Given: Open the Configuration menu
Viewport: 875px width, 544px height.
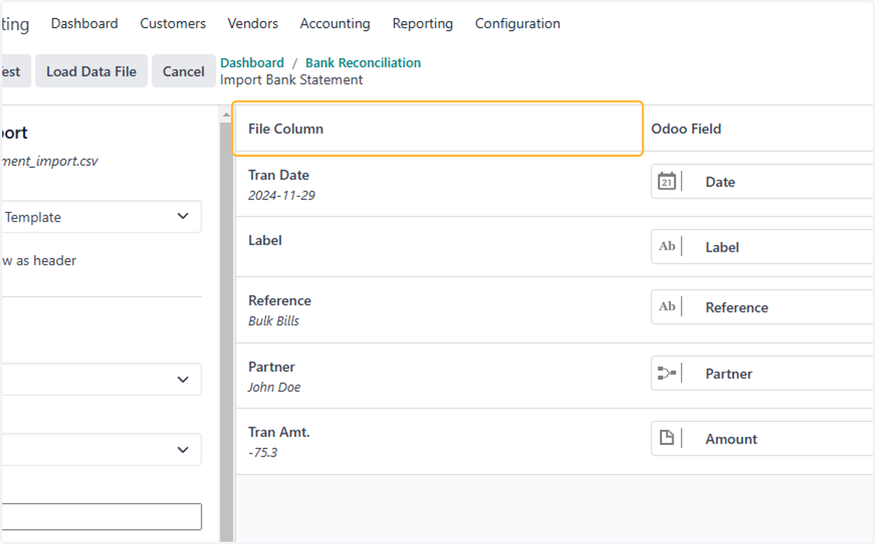Looking at the screenshot, I should [x=518, y=23].
